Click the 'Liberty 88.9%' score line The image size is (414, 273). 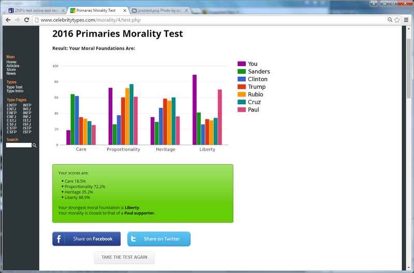[x=77, y=198]
